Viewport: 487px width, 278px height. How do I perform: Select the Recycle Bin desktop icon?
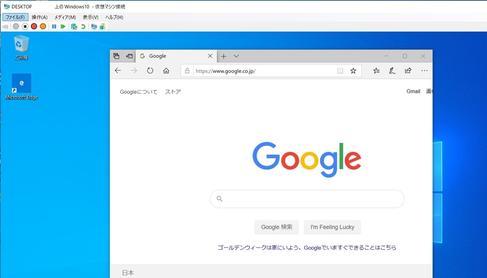tap(21, 47)
